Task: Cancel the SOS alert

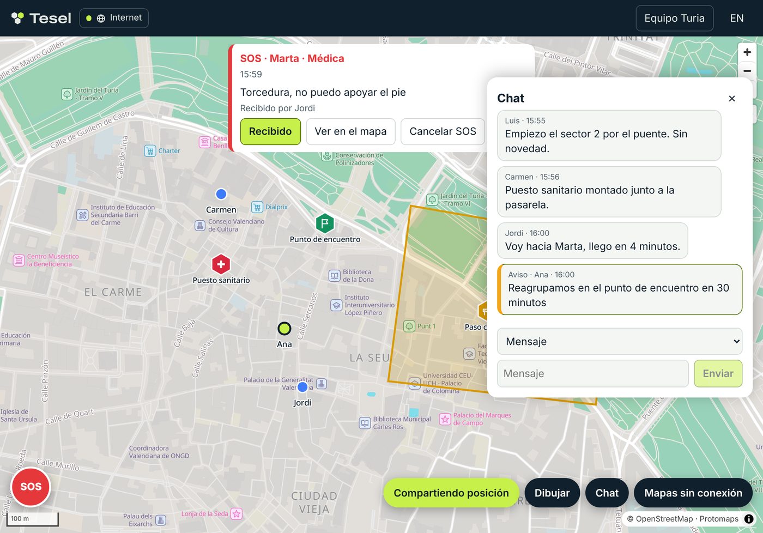Action: tap(443, 131)
